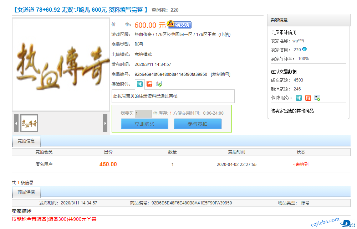Click the 状态 column header
Viewport: 357px width, 229px height.
click(x=301, y=152)
